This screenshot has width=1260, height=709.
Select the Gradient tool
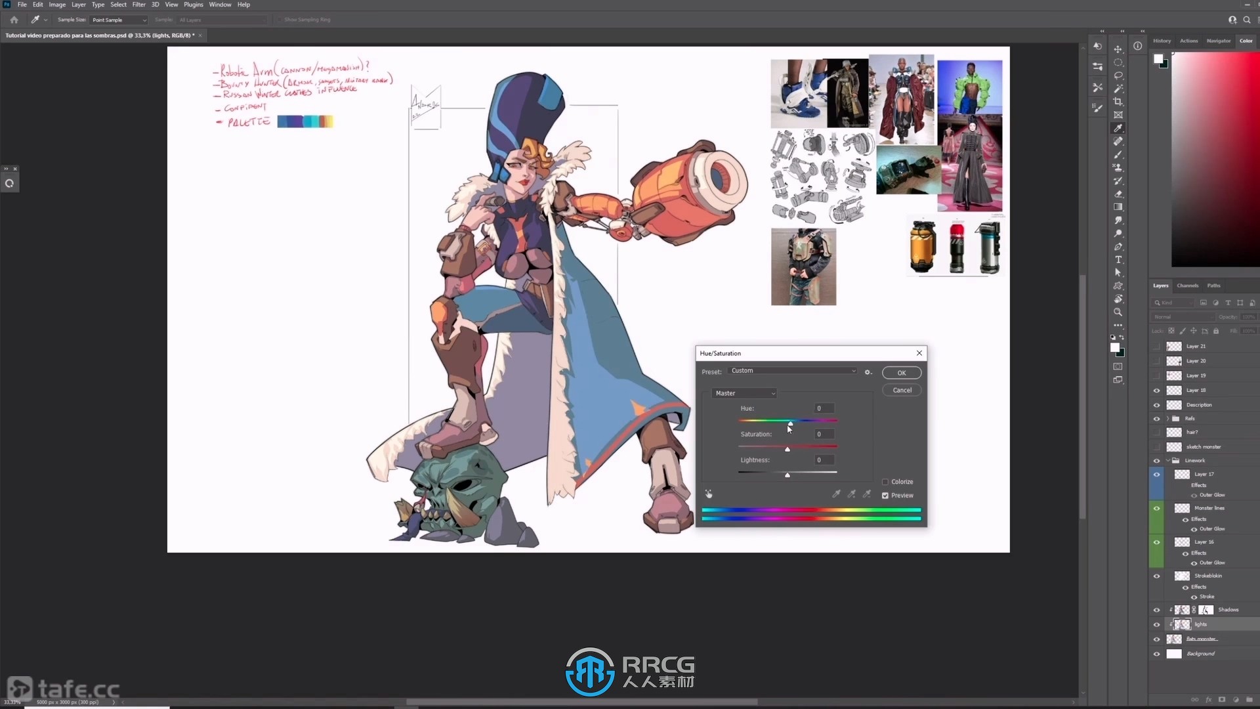(x=1118, y=207)
